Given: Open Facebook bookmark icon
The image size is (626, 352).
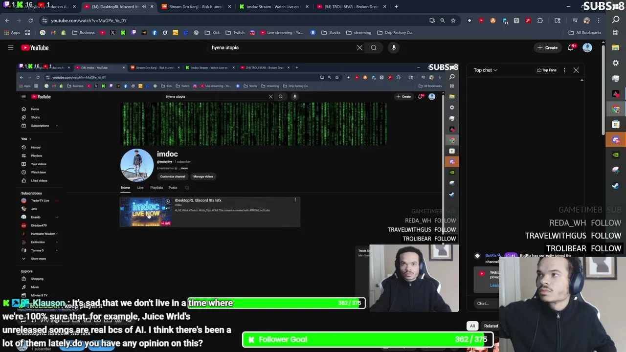Looking at the screenshot, I should tap(155, 33).
